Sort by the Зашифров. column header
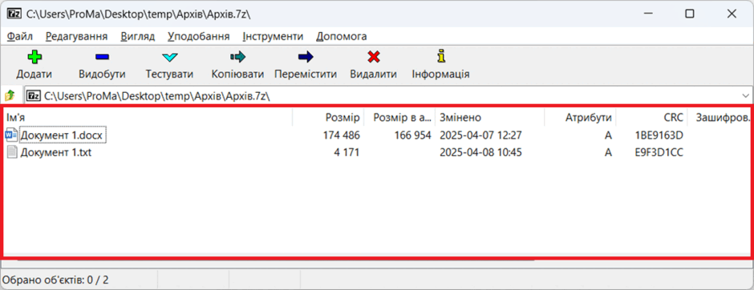Viewport: 754px width, 290px height. (x=720, y=118)
